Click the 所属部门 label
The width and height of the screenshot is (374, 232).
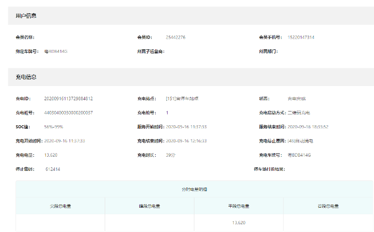tap(269, 52)
